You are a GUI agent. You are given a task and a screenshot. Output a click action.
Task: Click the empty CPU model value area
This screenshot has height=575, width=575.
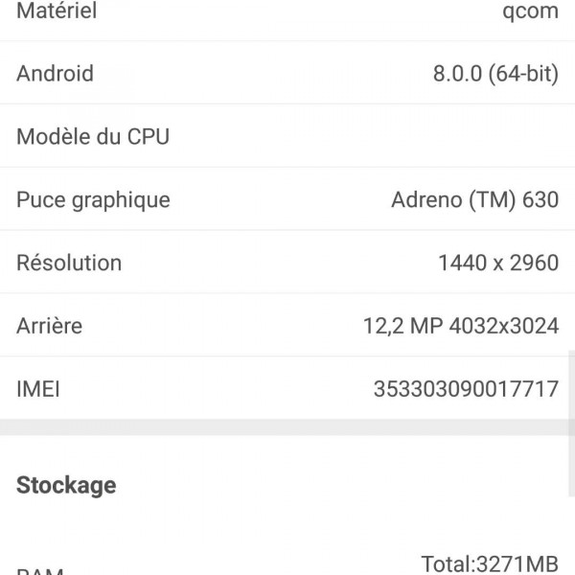tap(431, 136)
